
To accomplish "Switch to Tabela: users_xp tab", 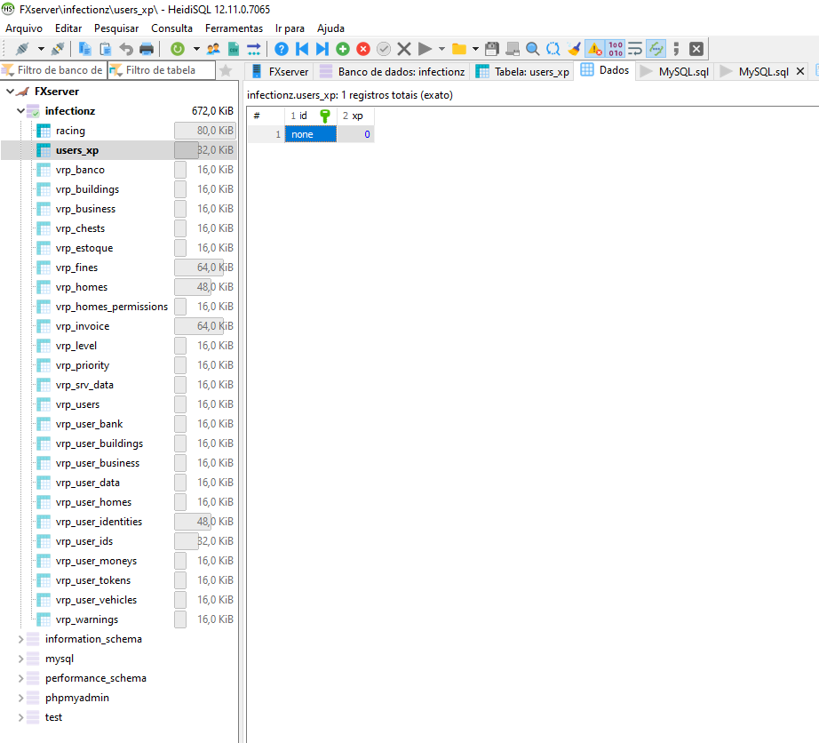I will coord(522,72).
